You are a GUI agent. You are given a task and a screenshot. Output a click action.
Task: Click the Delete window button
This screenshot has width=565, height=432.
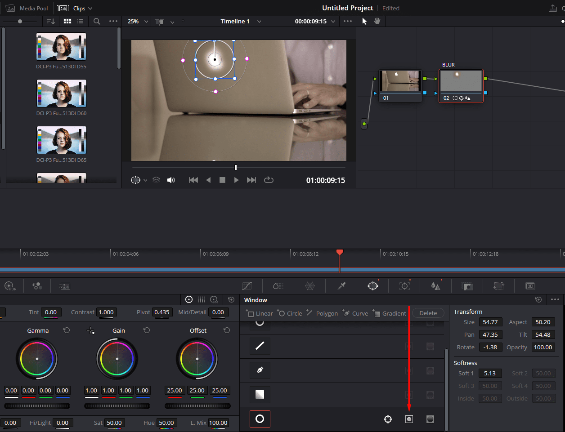(428, 313)
